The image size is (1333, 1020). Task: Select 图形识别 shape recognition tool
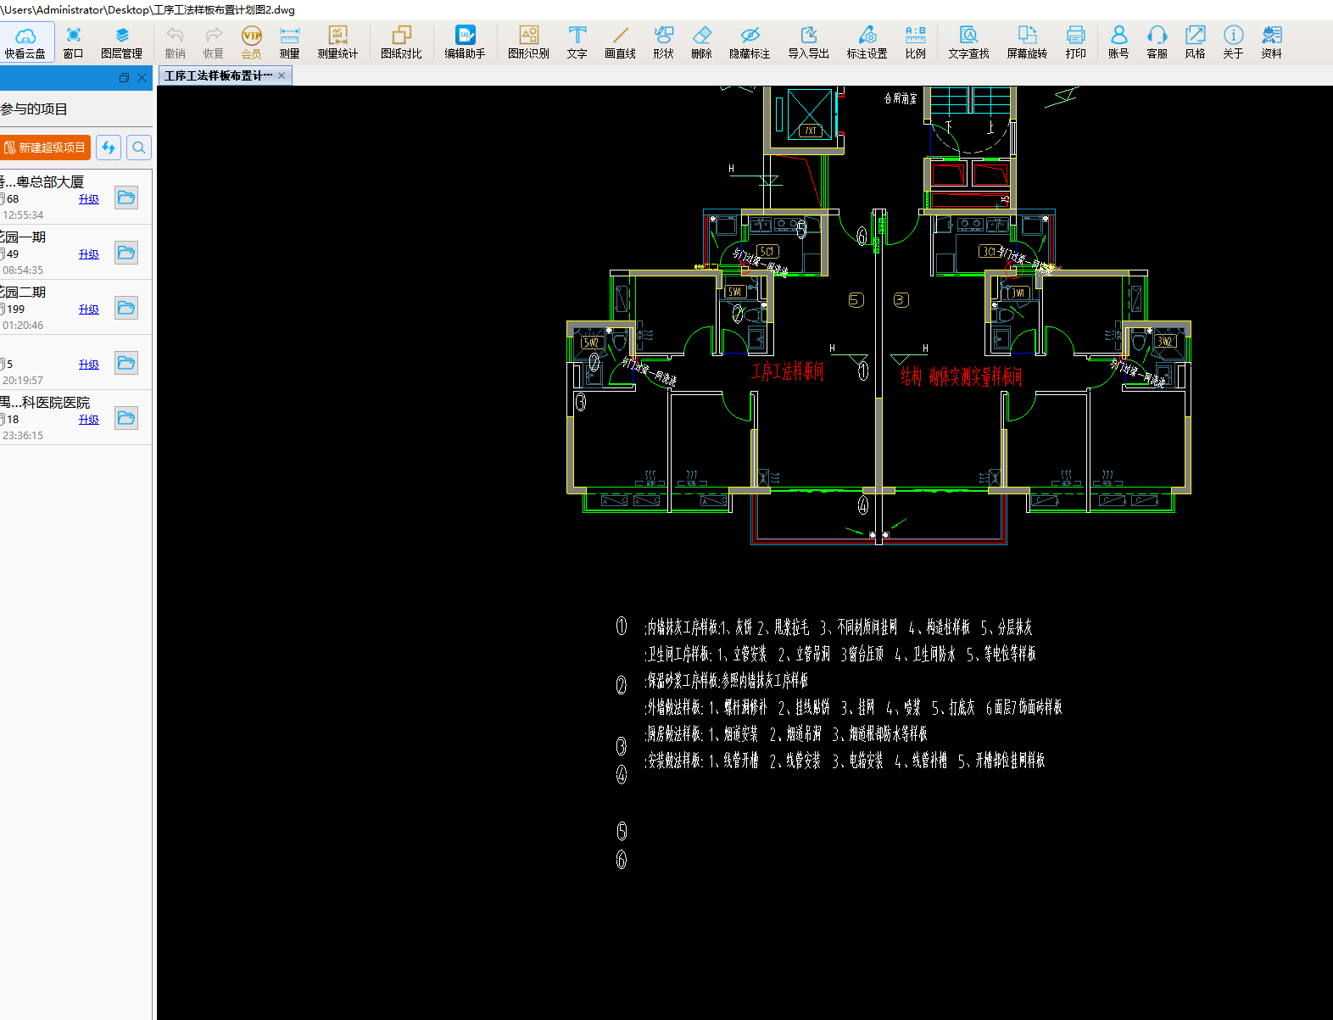[x=528, y=42]
